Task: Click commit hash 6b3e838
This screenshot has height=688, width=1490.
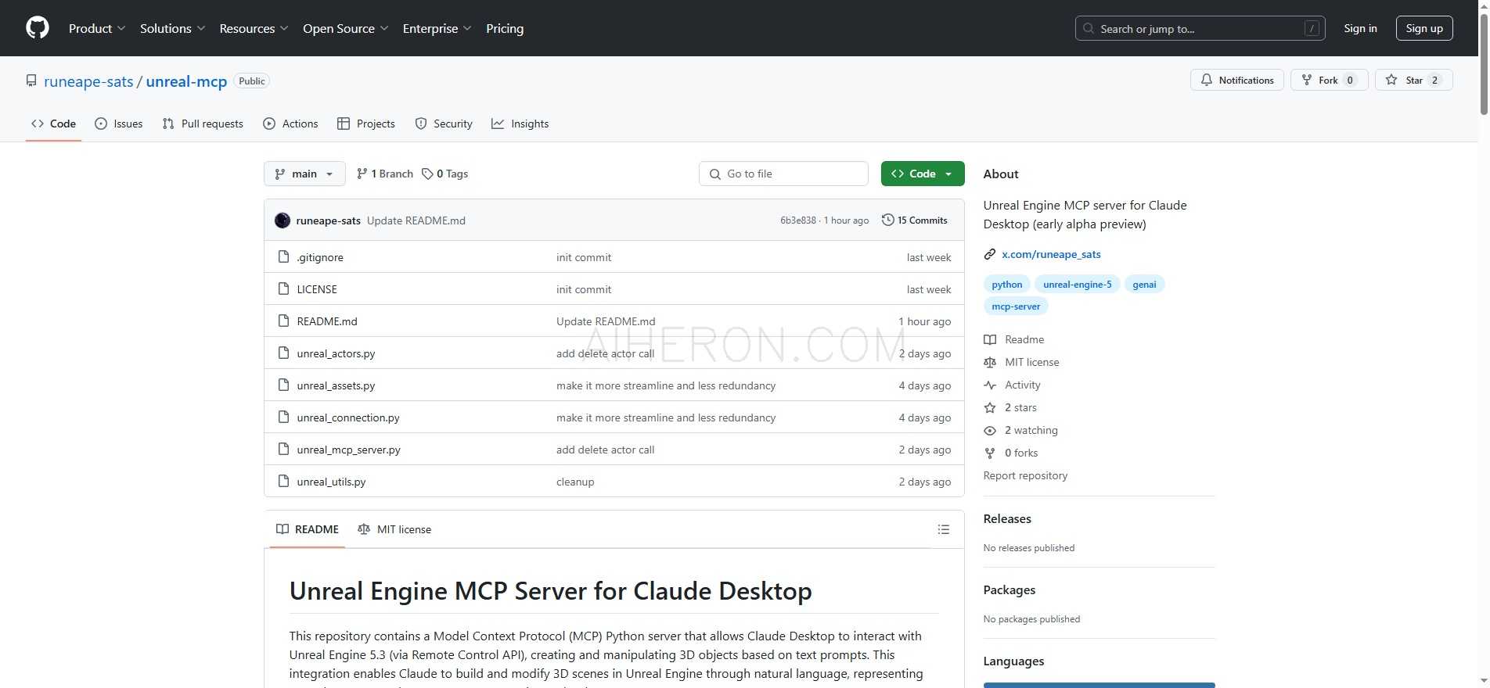Action: click(x=797, y=220)
